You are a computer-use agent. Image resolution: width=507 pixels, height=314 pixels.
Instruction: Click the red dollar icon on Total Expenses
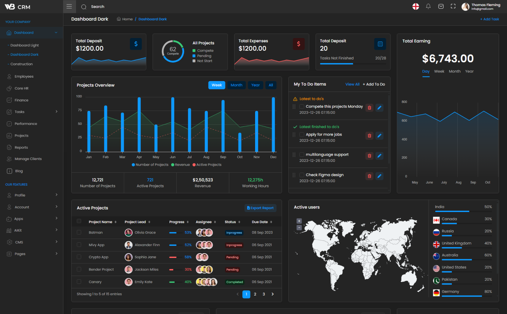[x=298, y=44]
